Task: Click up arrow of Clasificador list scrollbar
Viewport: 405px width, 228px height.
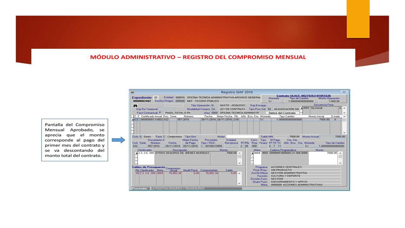Action: (x=240, y=153)
